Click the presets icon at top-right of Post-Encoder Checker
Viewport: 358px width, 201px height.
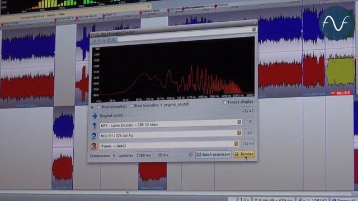pyautogui.click(x=254, y=30)
